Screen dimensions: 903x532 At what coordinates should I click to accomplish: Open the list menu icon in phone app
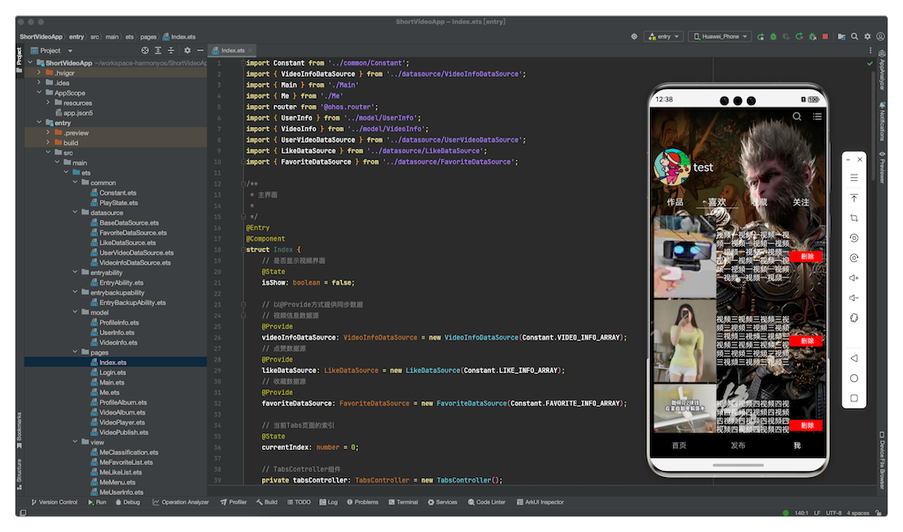point(817,116)
